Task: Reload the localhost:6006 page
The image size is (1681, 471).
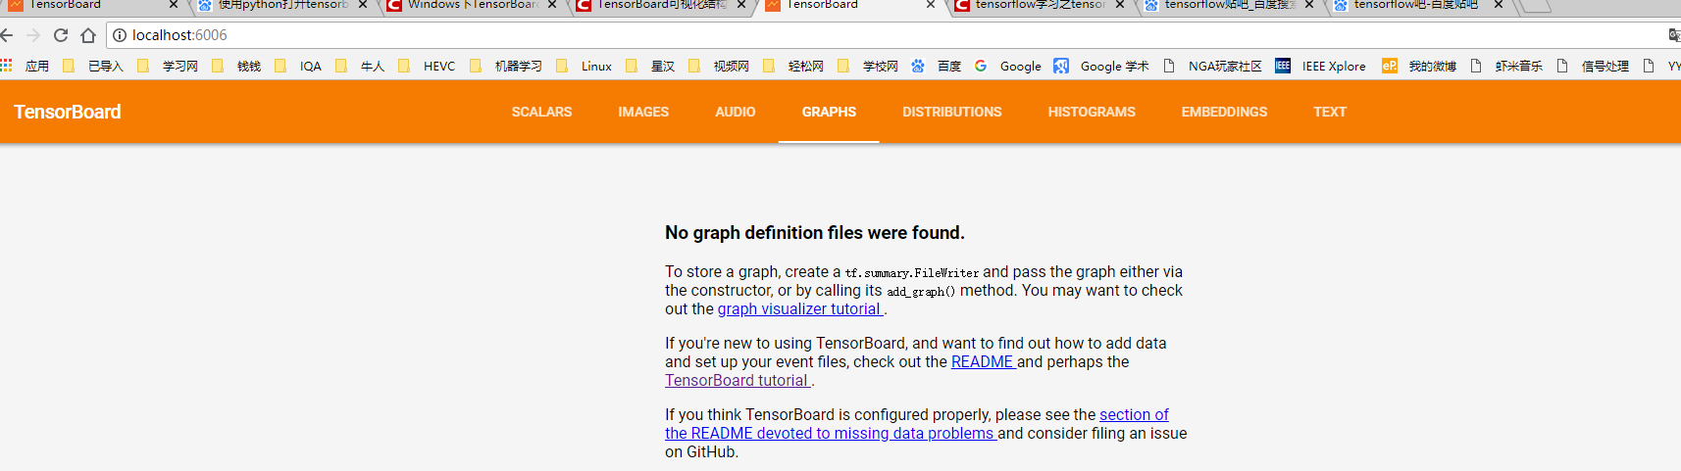Action: coord(61,35)
